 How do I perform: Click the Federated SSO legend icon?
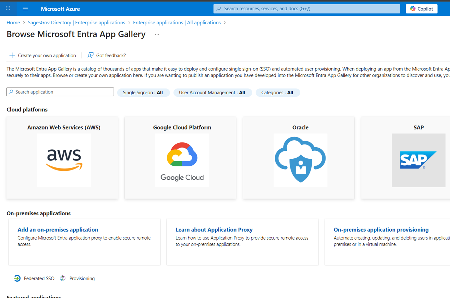pos(17,278)
